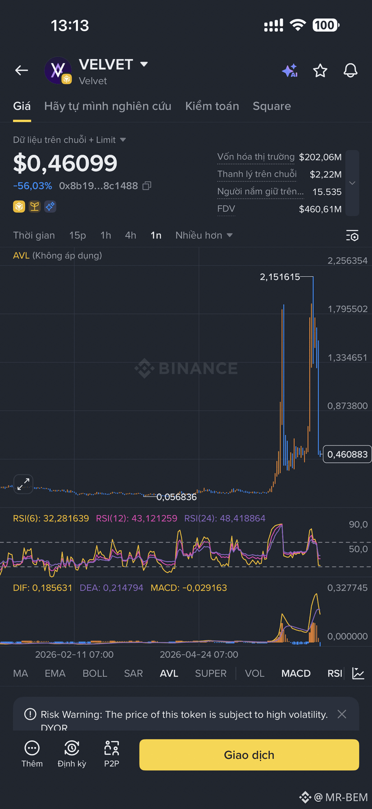
Task: Tap the brown sprout badge icon
Action: (x=35, y=207)
